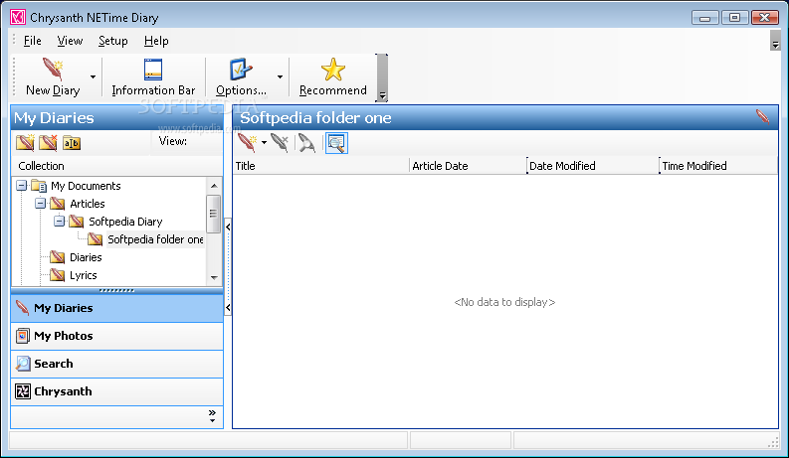Open the Setup menu

[113, 41]
